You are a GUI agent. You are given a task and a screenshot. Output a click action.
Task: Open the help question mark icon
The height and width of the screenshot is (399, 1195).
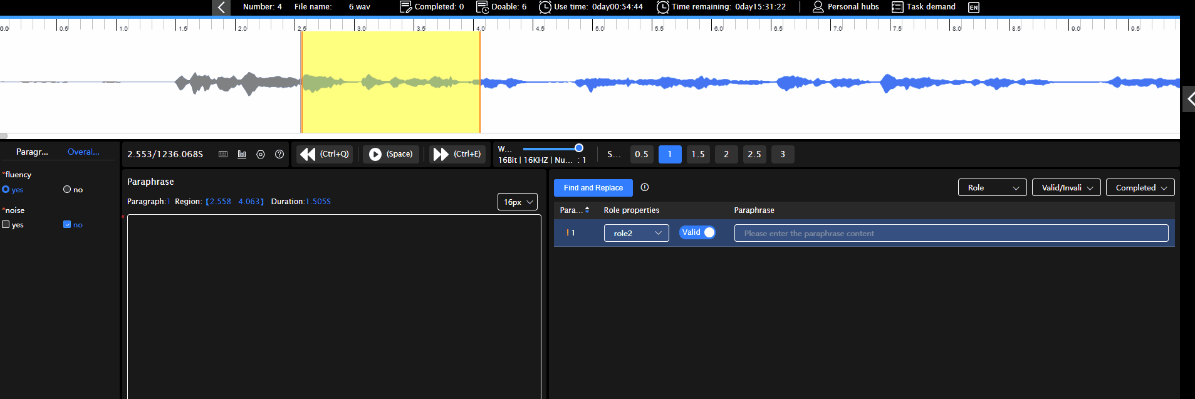tap(279, 154)
